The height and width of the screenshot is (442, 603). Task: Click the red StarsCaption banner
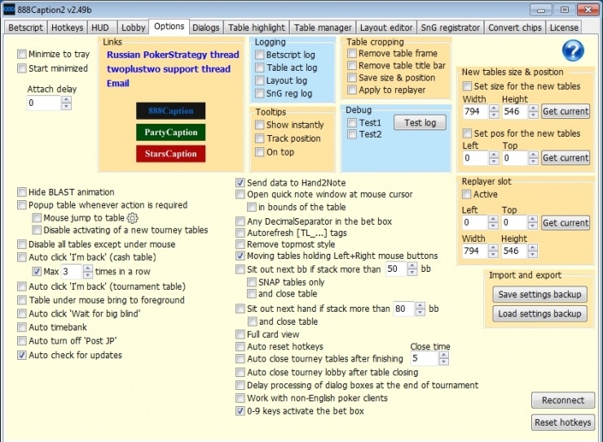point(171,154)
